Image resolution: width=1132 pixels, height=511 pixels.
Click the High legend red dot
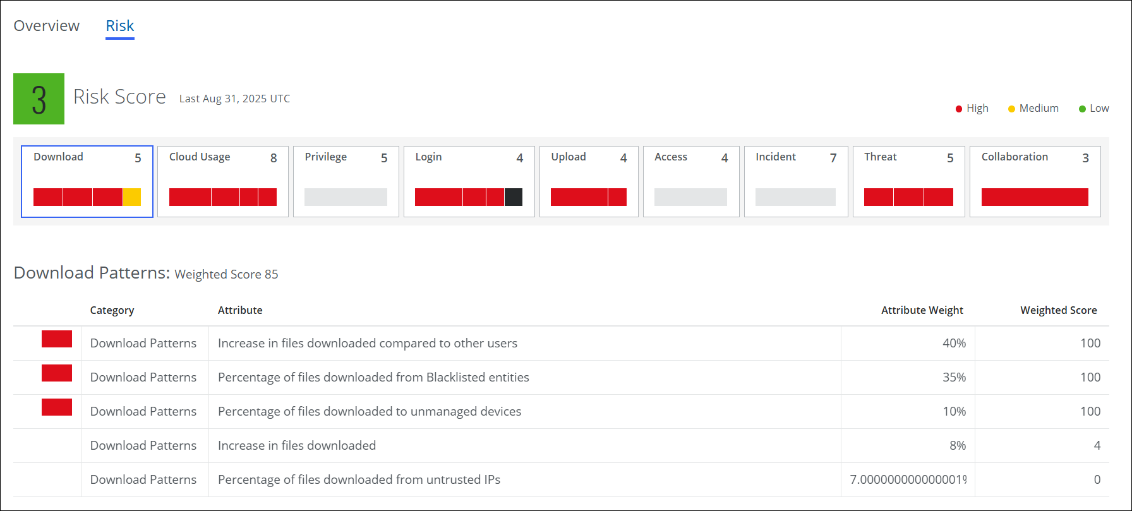click(959, 109)
